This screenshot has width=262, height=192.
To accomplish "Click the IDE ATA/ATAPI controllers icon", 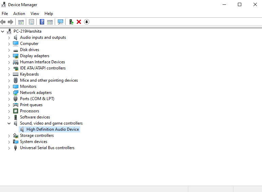I will [16, 68].
